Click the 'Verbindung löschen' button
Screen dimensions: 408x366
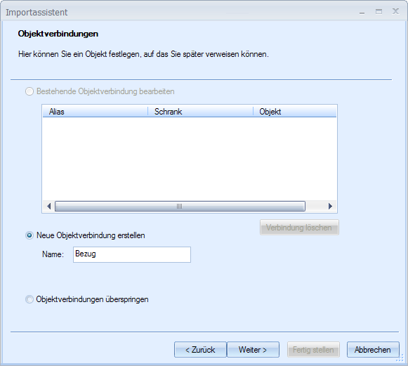point(299,227)
